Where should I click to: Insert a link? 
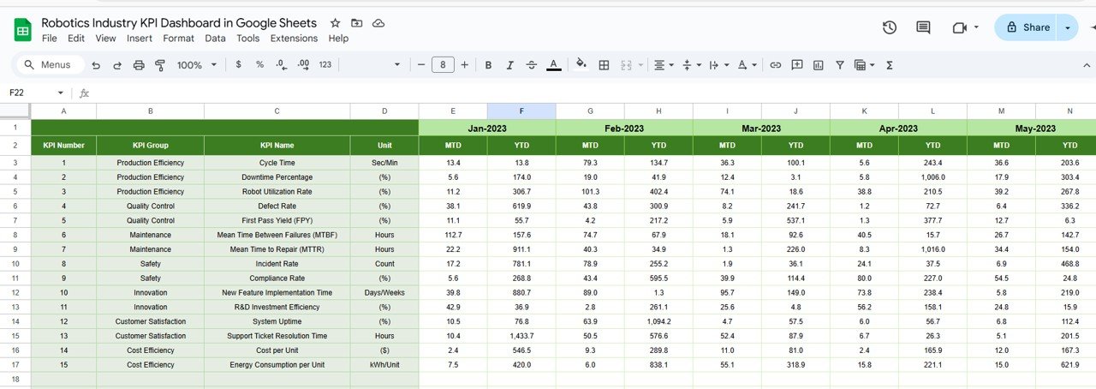(x=776, y=65)
